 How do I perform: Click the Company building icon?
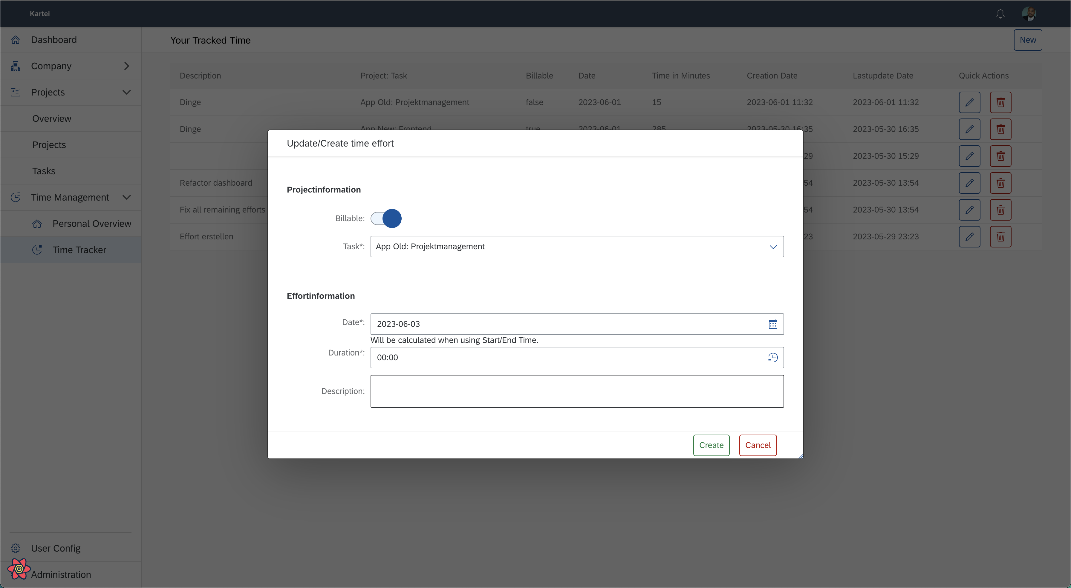pyautogui.click(x=15, y=66)
